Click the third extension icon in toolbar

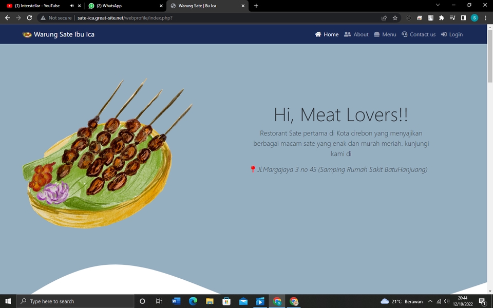[x=430, y=18]
